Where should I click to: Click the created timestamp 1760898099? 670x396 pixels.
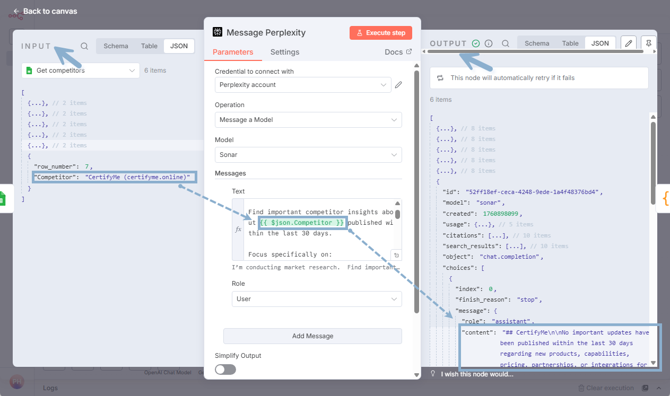(501, 214)
